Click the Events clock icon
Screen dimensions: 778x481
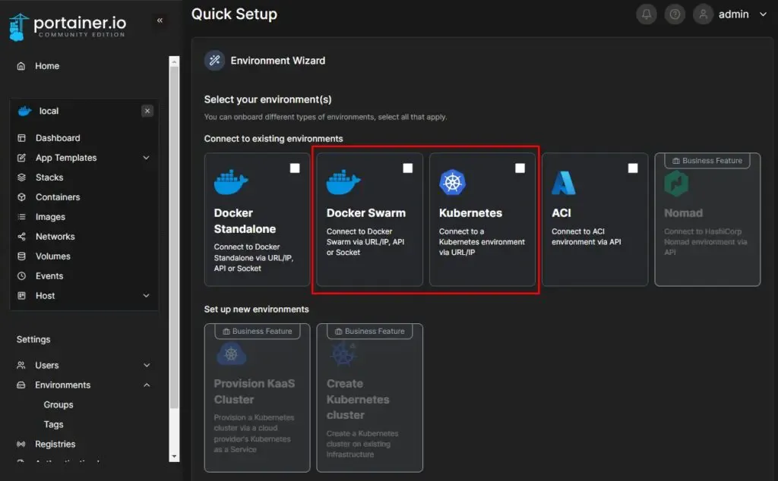(21, 276)
